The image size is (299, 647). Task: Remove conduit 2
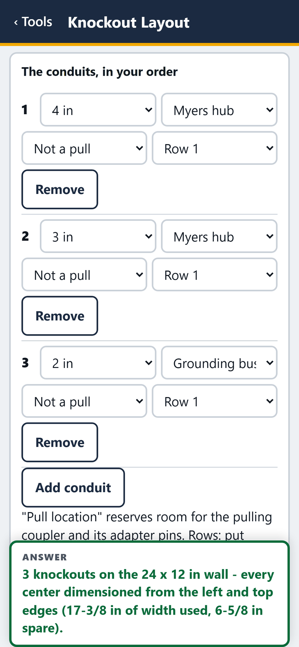(60, 316)
